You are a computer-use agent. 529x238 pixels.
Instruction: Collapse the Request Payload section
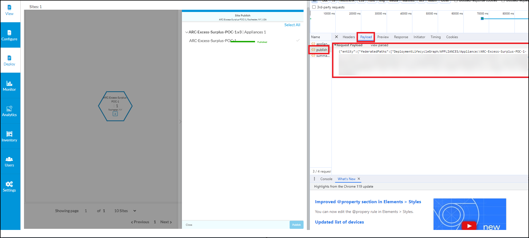(x=335, y=45)
